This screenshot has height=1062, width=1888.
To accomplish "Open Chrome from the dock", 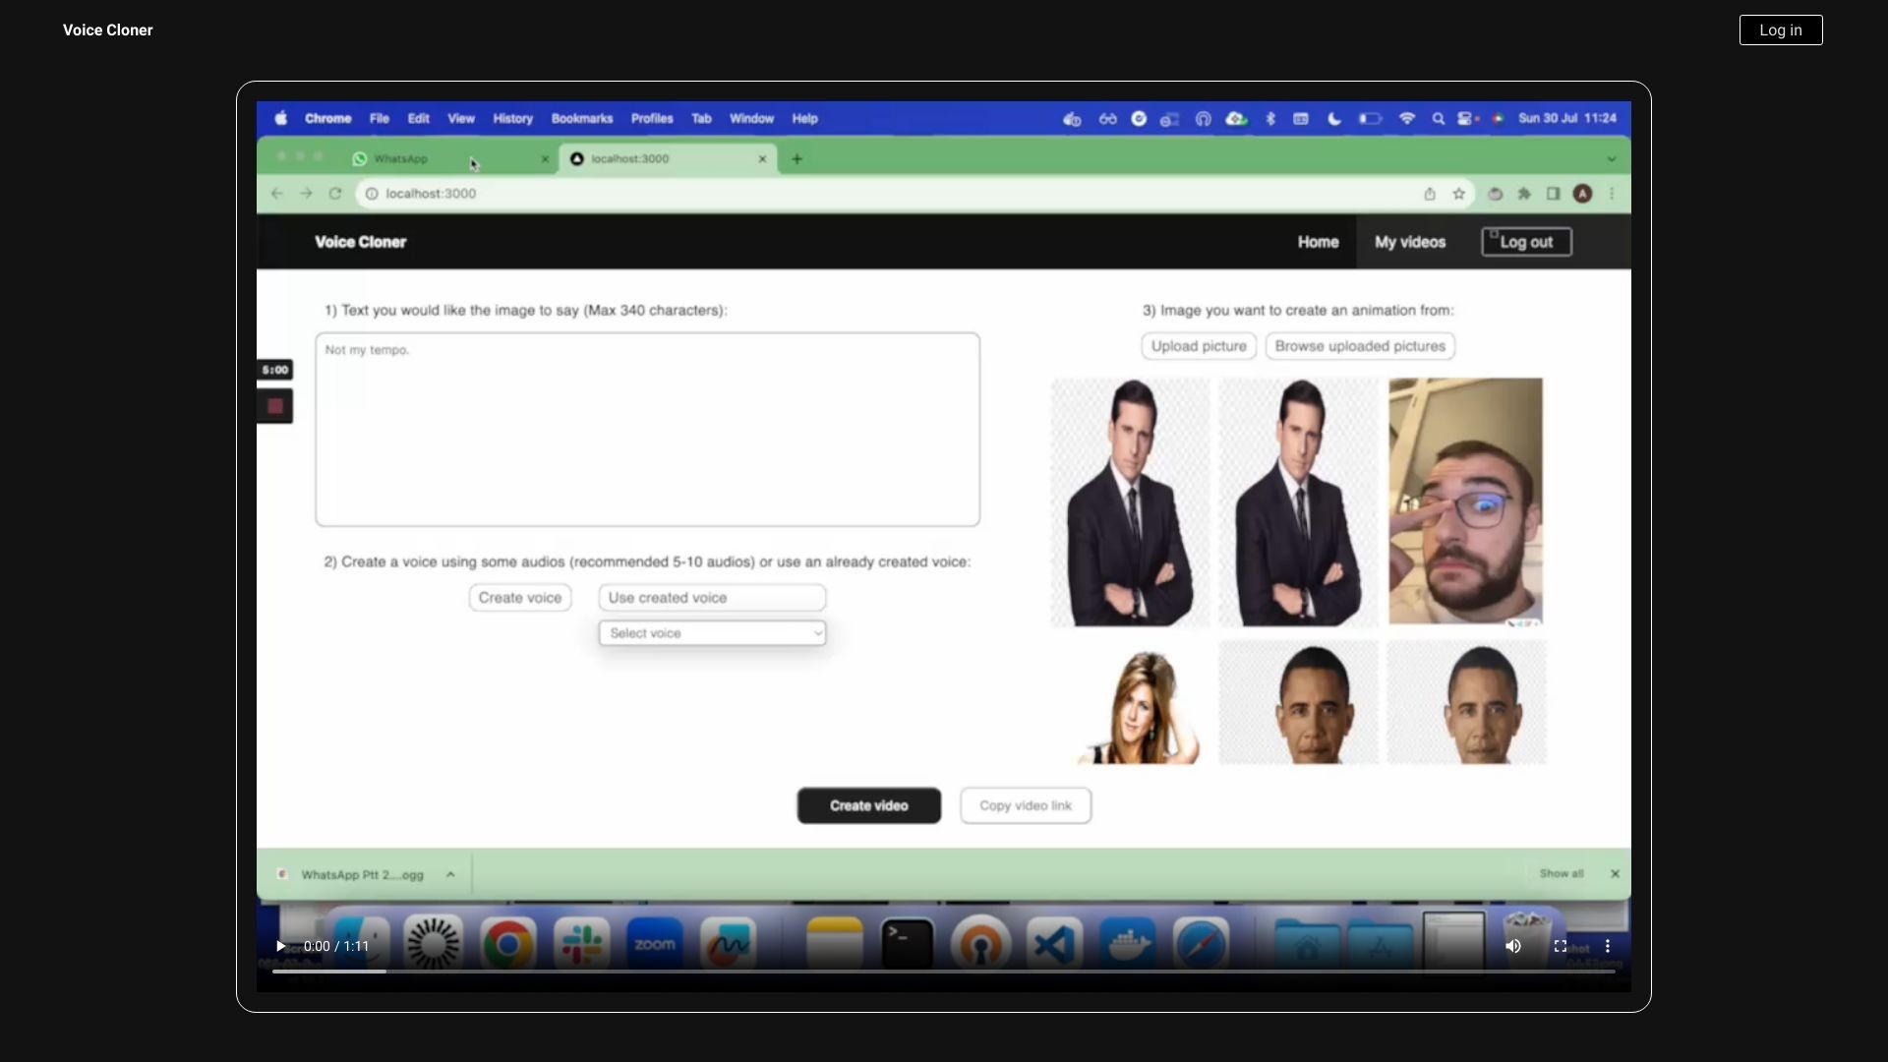I will point(507,942).
